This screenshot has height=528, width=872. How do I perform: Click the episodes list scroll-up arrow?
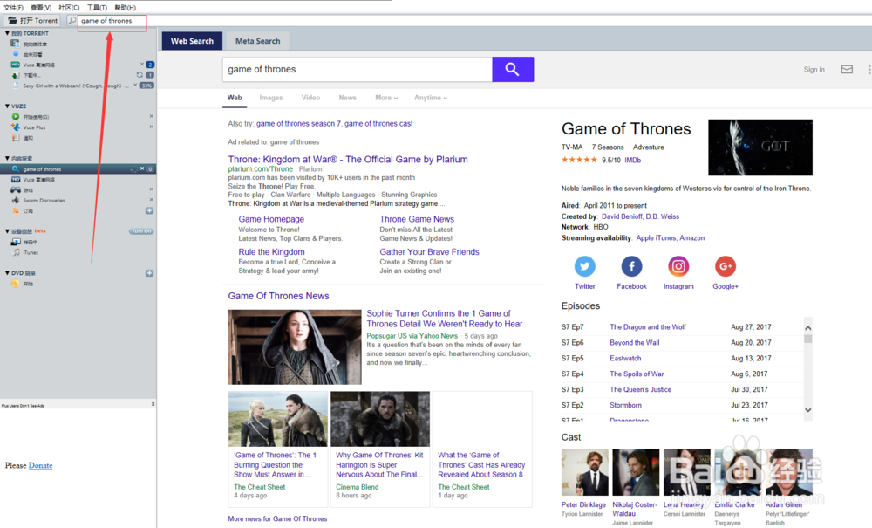(x=808, y=327)
